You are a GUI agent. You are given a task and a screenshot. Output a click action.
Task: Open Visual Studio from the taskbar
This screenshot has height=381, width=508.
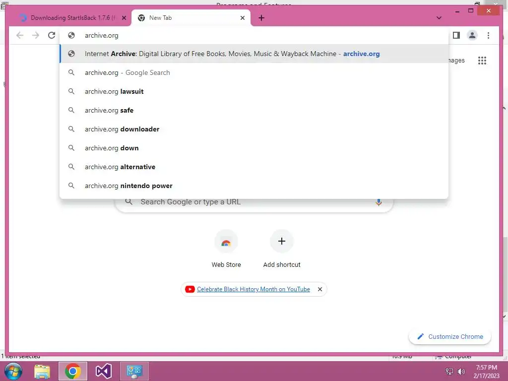[x=104, y=371]
